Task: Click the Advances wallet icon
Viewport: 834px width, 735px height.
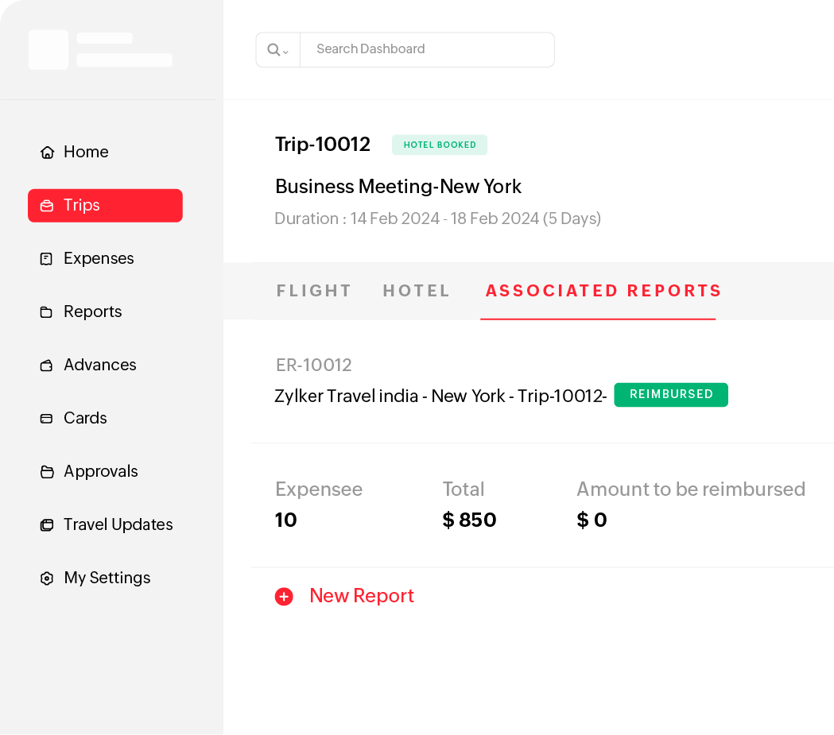Action: pyautogui.click(x=47, y=366)
